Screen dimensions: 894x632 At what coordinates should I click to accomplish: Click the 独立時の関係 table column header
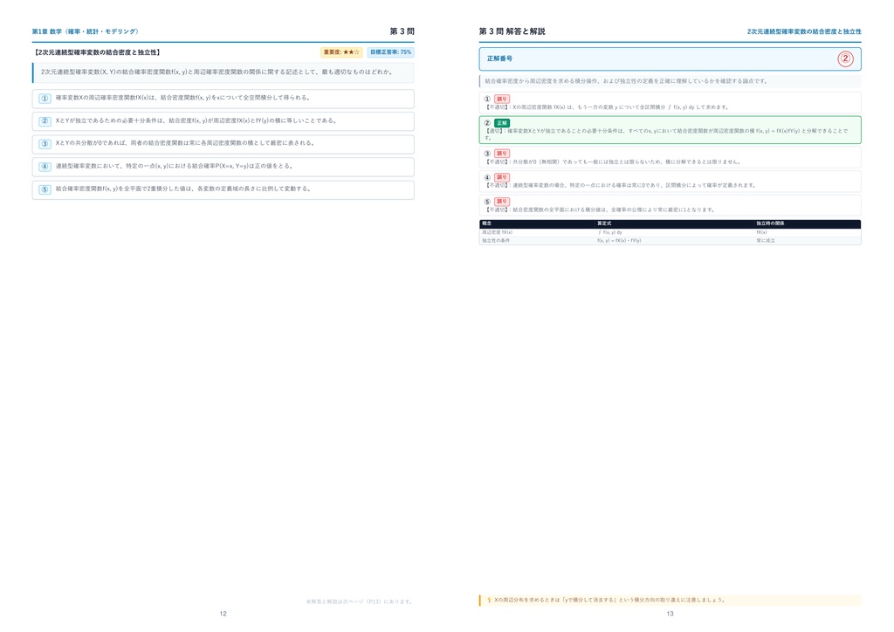point(770,223)
